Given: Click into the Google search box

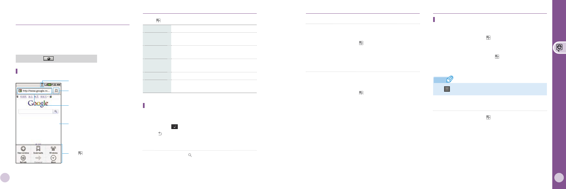Looking at the screenshot, I should pos(35,111).
